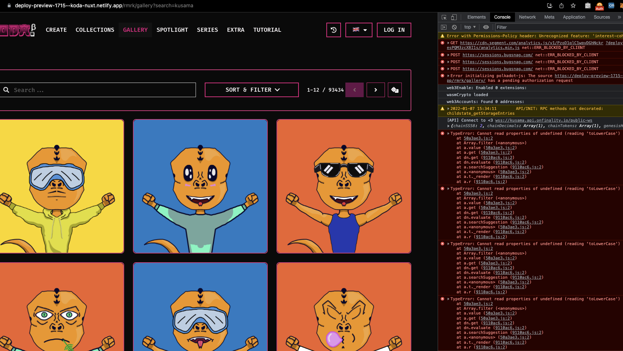Toggle console sidebar panel icon

(x=444, y=27)
